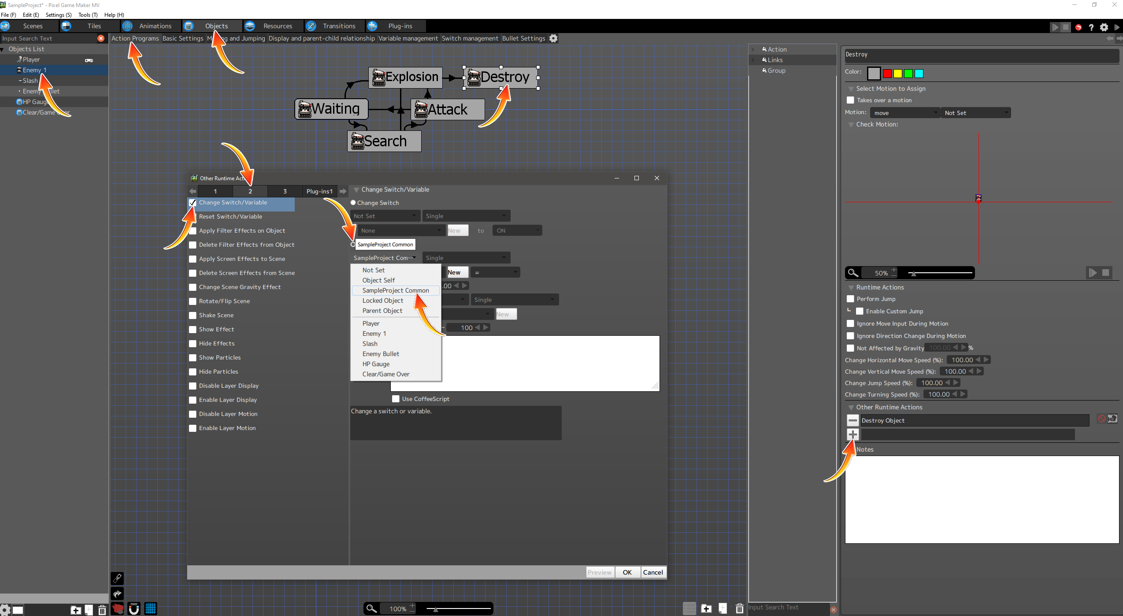This screenshot has width=1123, height=616.
Task: Click Cancel in the runtime action dialog
Action: (652, 572)
